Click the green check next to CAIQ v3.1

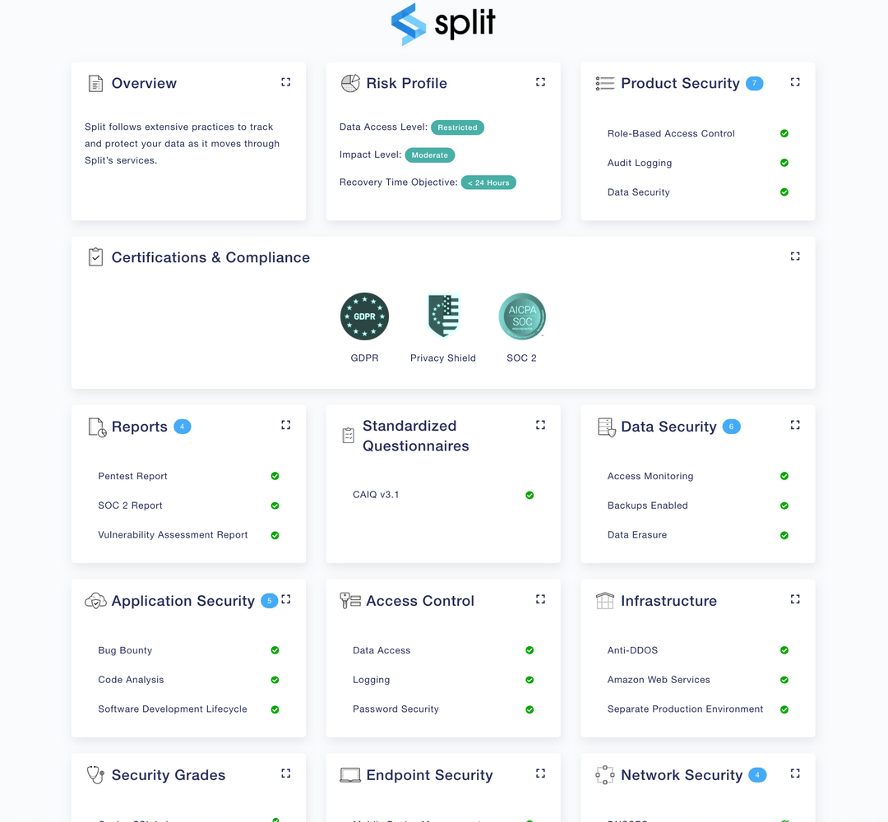point(530,495)
